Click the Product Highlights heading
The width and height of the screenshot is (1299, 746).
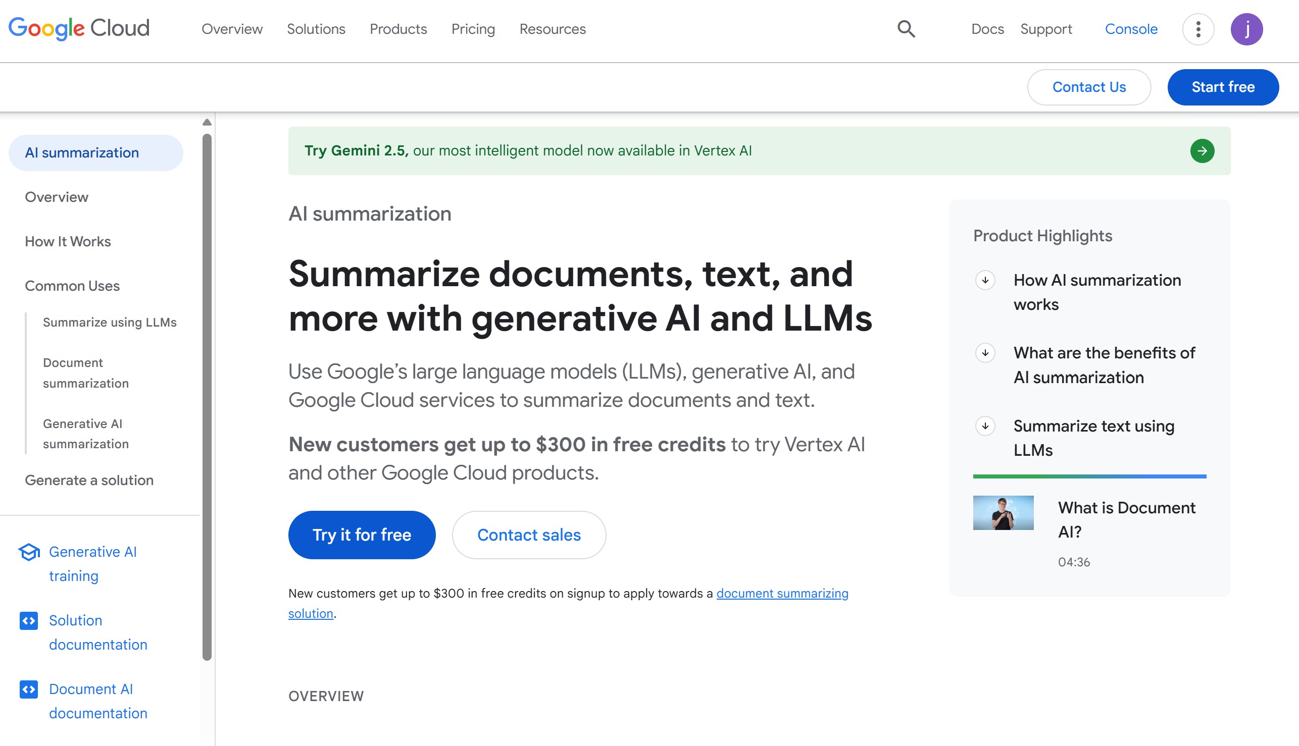pos(1042,236)
